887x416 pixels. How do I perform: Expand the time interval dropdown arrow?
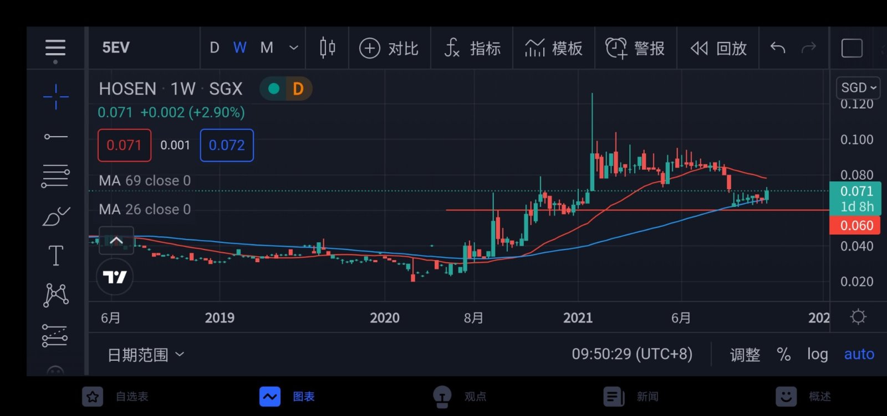[294, 48]
